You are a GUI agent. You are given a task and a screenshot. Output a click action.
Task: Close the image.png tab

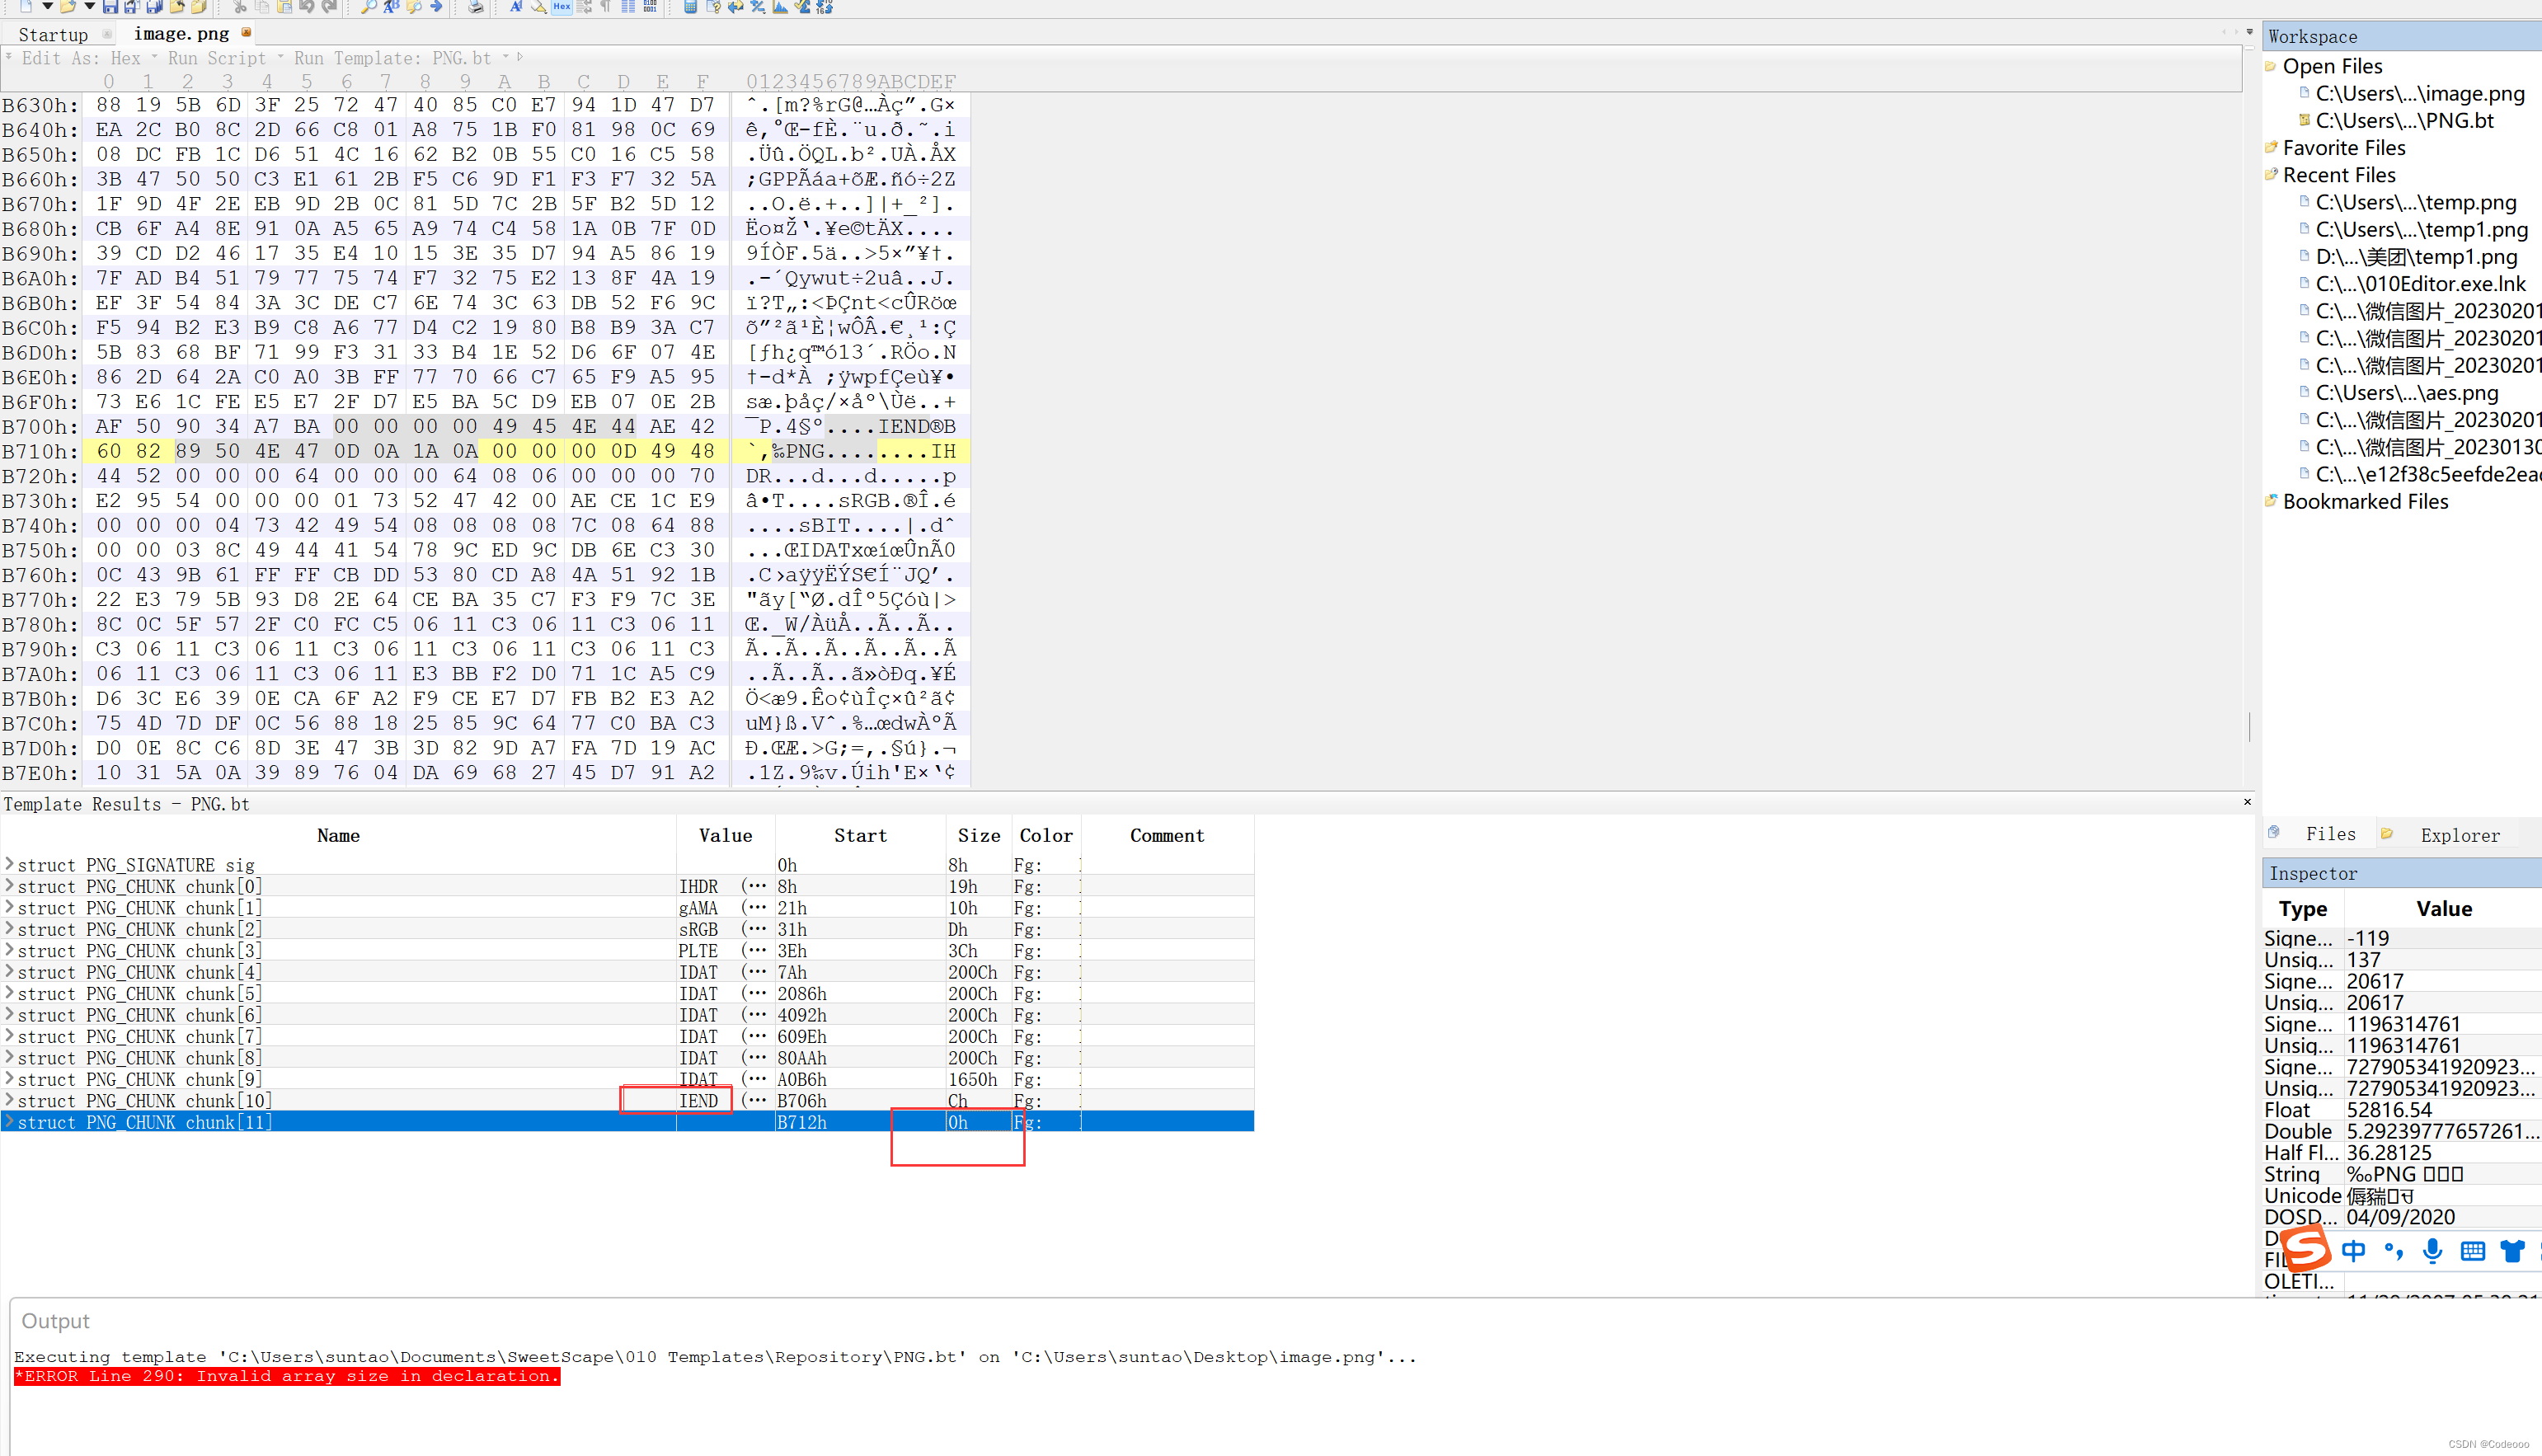pyautogui.click(x=246, y=33)
